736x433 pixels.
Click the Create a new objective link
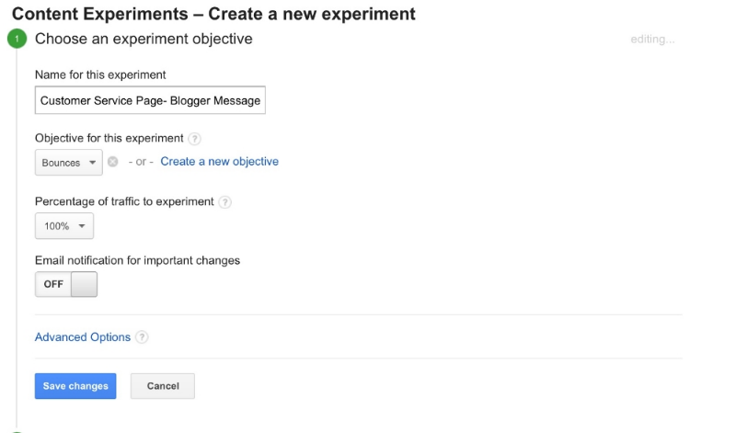click(219, 162)
